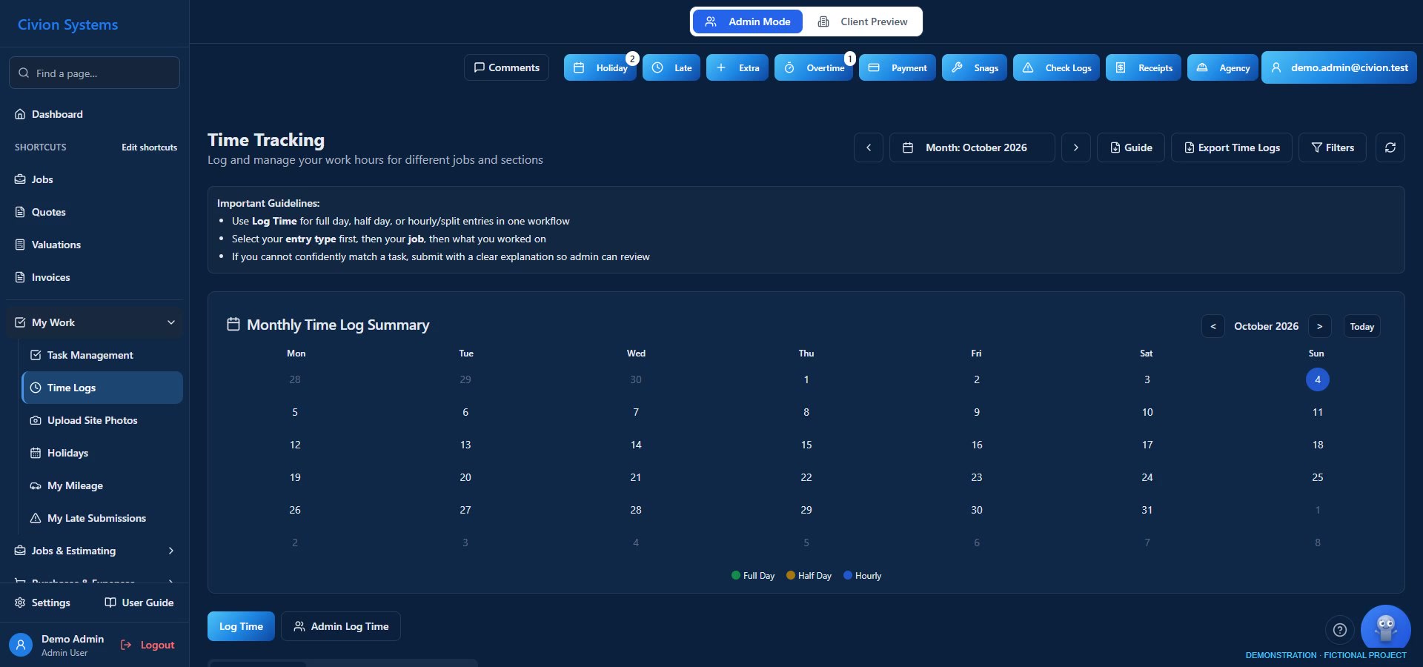Open Check Logs quick action

tap(1056, 67)
